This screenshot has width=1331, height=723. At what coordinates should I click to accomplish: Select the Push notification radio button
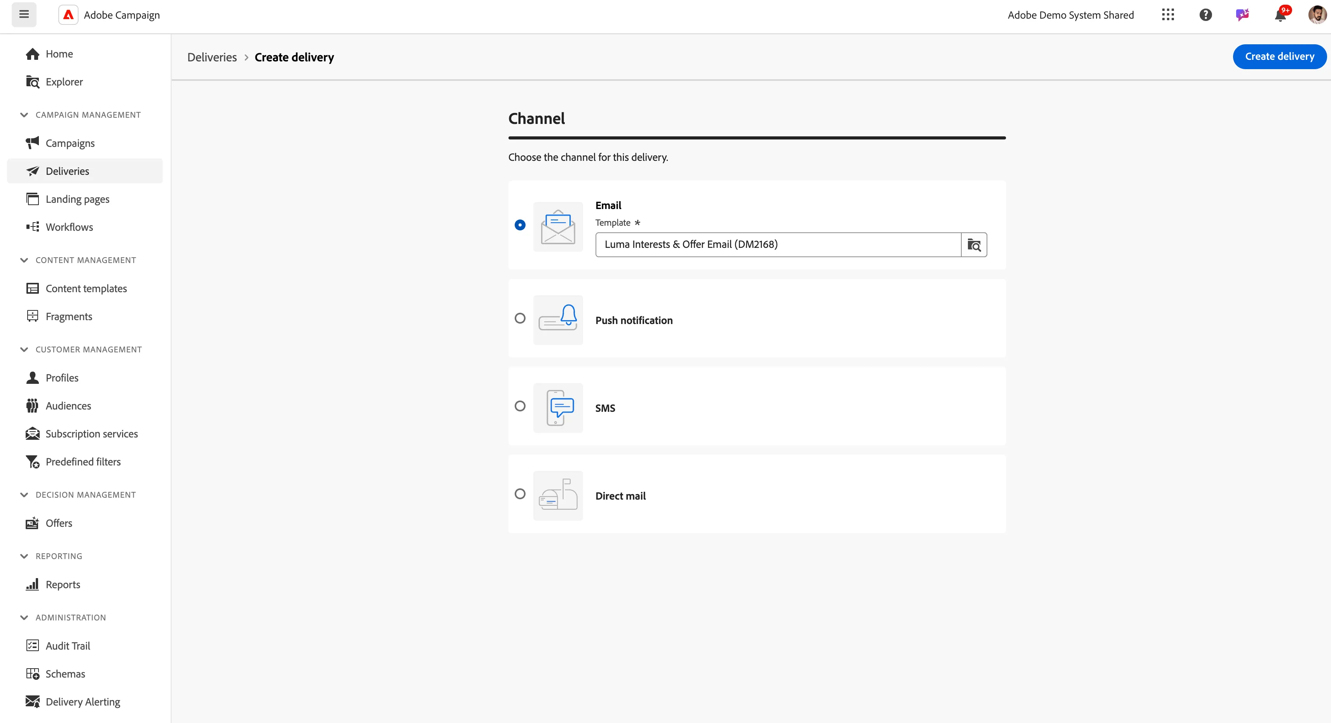click(520, 318)
